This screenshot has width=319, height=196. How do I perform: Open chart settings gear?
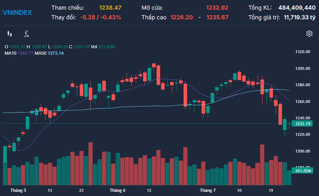tap(309, 34)
